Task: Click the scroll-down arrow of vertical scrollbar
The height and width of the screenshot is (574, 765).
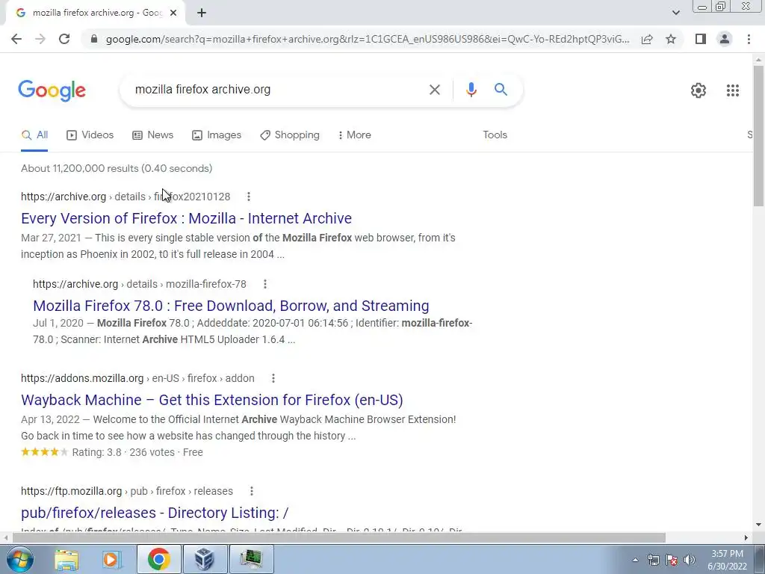Action: (758, 525)
